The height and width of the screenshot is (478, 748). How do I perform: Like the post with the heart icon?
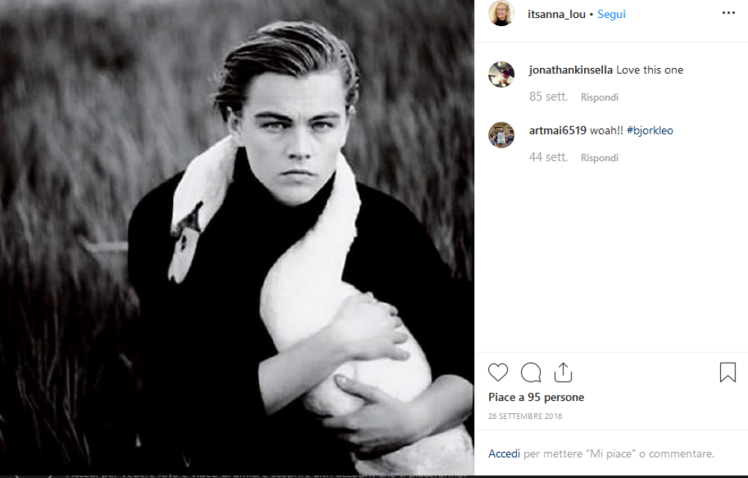tap(498, 372)
